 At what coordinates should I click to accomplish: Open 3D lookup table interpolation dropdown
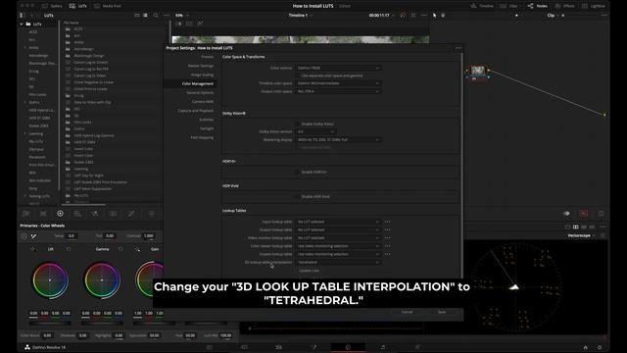tap(338, 263)
